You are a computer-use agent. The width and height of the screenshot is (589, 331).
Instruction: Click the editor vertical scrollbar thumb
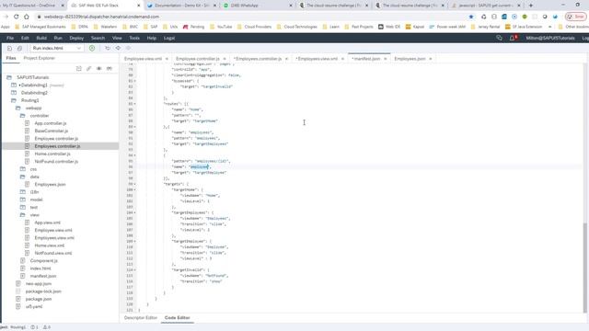click(x=585, y=268)
